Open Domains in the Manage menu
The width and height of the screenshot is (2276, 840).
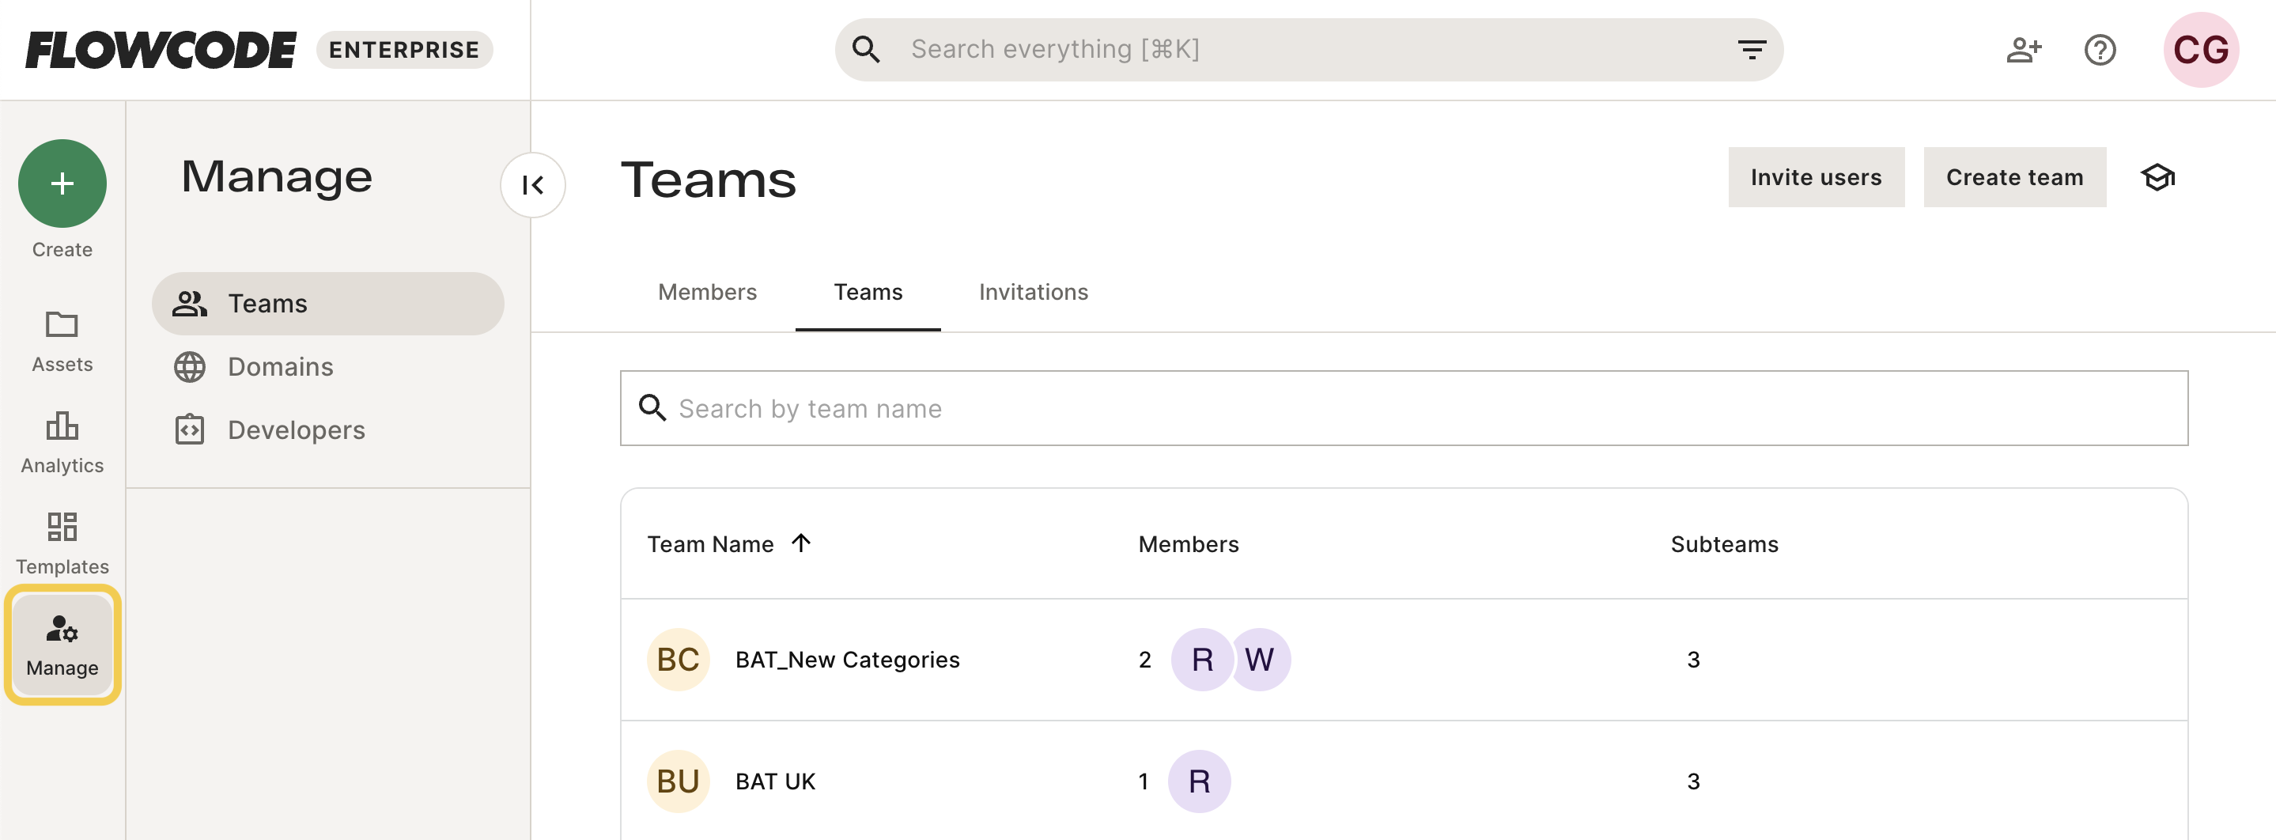point(327,366)
